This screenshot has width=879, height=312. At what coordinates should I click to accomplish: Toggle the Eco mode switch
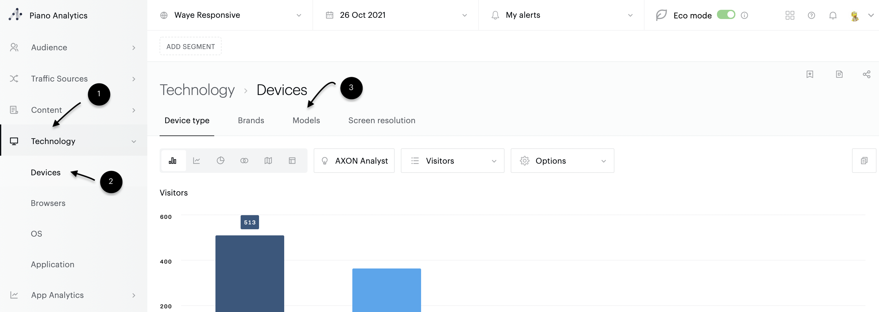point(726,15)
